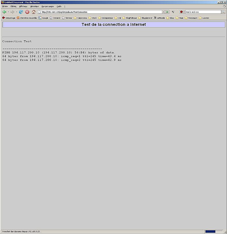The width and height of the screenshot is (227, 234).
Task: Open the Ebay bookmarks folder
Action: tap(170, 18)
